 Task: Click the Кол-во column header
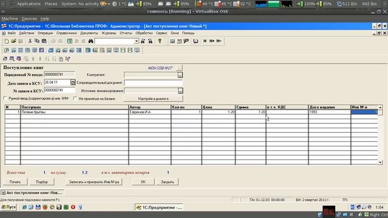pos(186,107)
